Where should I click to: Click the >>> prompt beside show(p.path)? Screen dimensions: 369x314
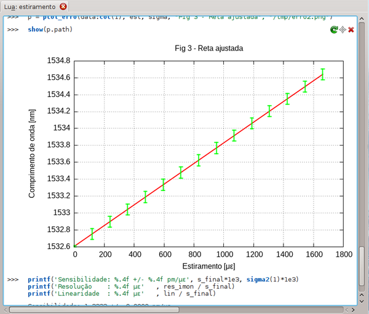pos(13,29)
